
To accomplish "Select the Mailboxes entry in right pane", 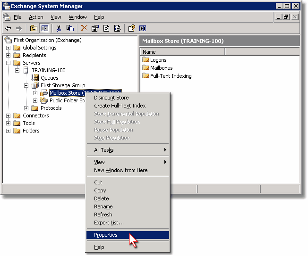I will coord(161,68).
